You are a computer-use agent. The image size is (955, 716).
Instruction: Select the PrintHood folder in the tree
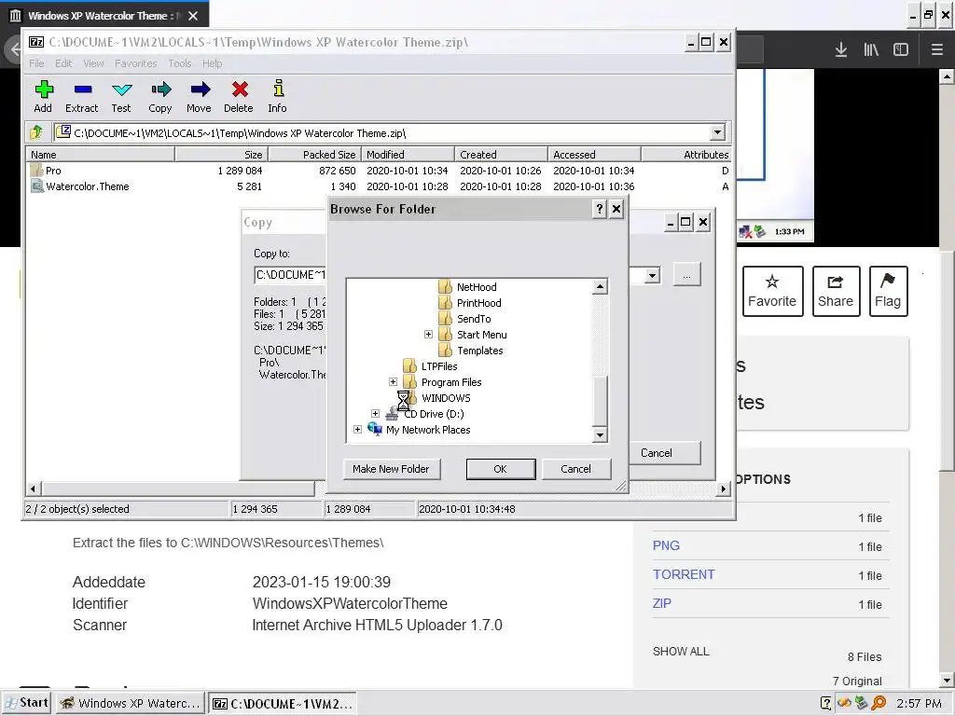[478, 303]
